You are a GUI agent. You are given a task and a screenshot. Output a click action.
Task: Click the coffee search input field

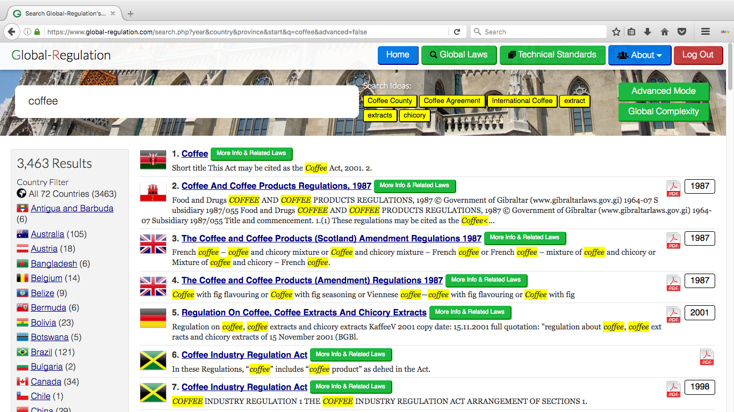187,101
